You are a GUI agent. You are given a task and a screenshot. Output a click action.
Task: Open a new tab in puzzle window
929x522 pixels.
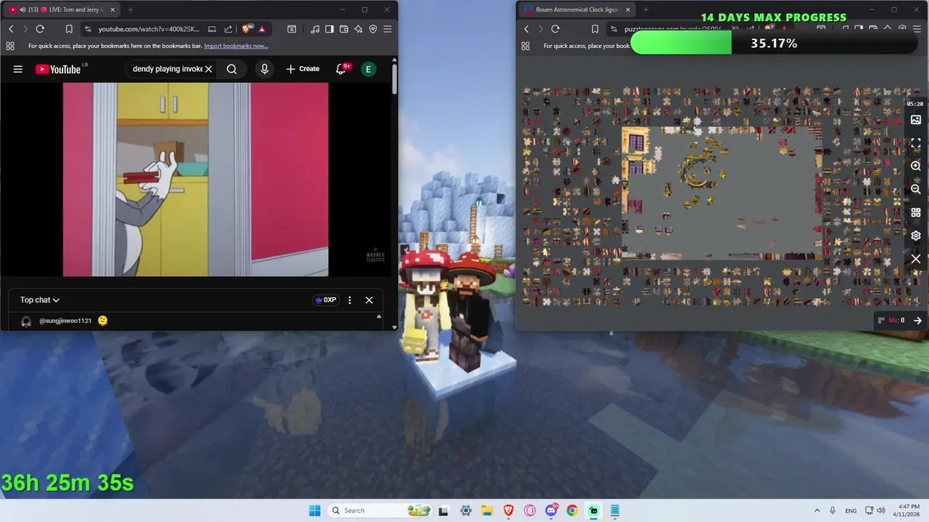pos(646,9)
